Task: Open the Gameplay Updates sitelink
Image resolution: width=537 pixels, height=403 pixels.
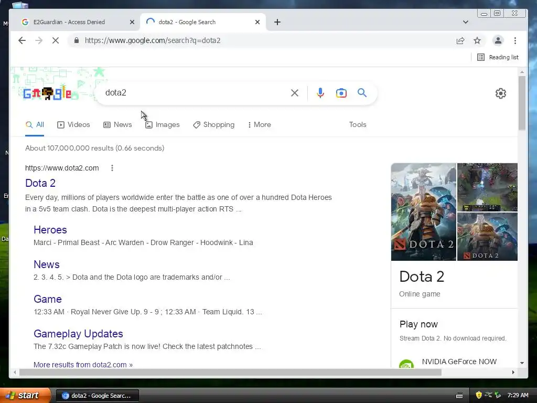Action: pos(79,334)
